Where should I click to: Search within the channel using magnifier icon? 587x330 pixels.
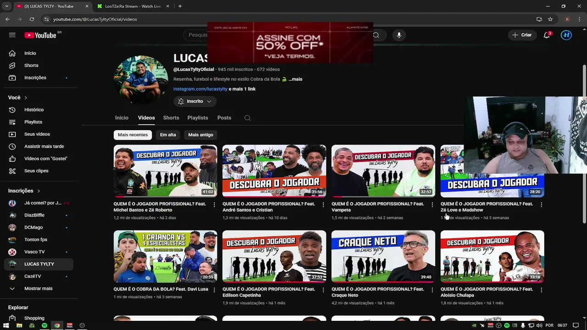247,118
